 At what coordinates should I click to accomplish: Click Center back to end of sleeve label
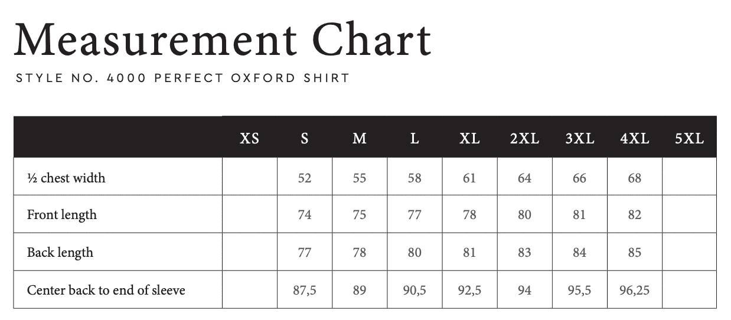click(106, 290)
